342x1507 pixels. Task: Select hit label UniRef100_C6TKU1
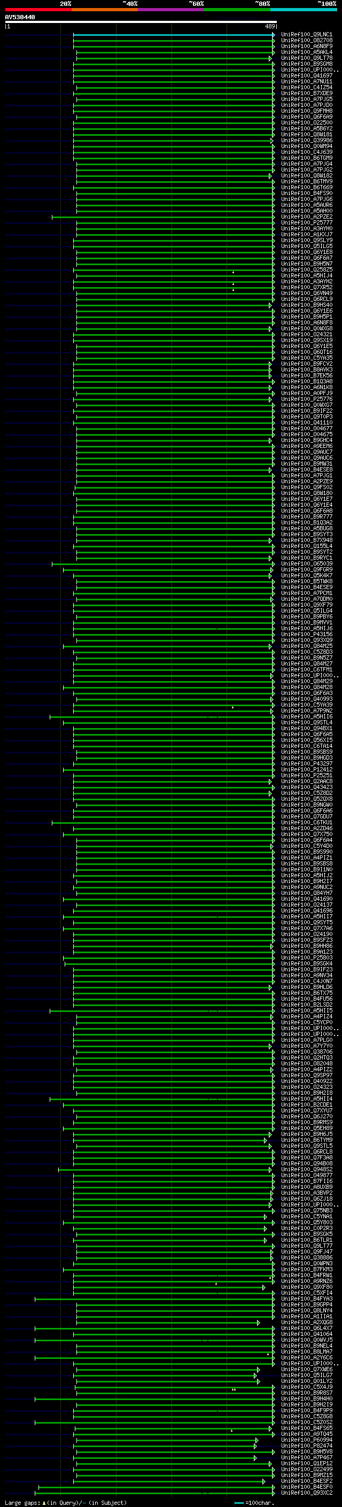pyautogui.click(x=306, y=823)
